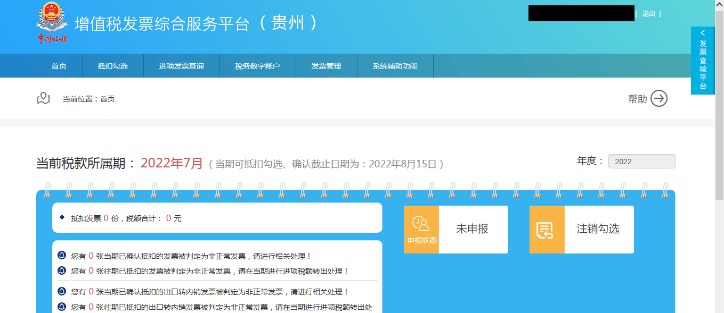
Task: Click the 注销勾选 button label
Action: (598, 229)
